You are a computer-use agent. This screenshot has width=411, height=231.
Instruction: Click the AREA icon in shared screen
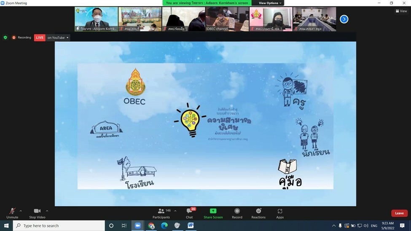tap(106, 129)
